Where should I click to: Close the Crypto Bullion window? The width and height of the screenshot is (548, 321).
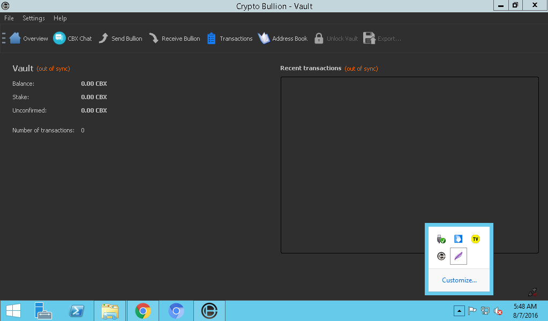(x=535, y=5)
